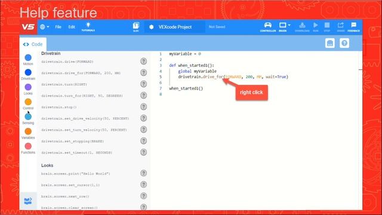The height and width of the screenshot is (215, 382).
Task: Select the Variables category
Action: [28, 134]
